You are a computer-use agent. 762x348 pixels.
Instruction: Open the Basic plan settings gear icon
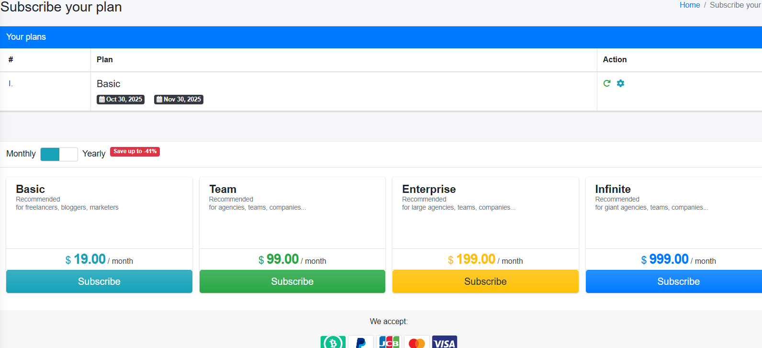pyautogui.click(x=620, y=83)
